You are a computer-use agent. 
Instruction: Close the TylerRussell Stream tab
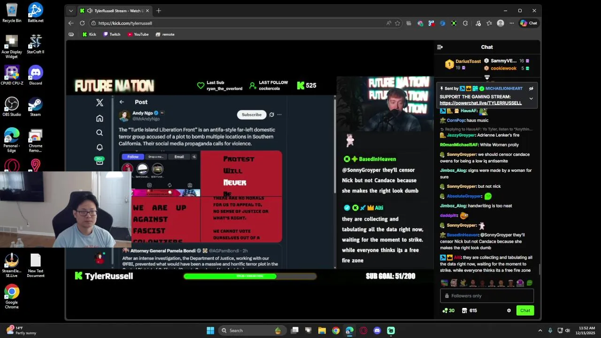[x=147, y=11]
